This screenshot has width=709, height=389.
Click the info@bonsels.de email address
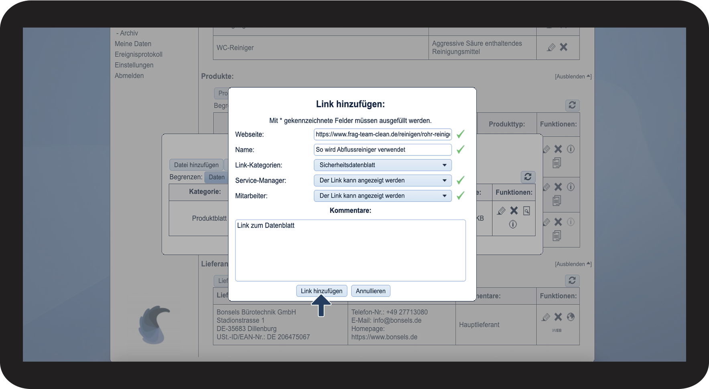click(x=397, y=320)
